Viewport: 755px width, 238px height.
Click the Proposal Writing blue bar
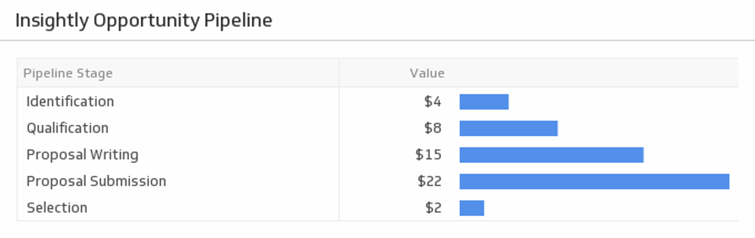point(552,155)
